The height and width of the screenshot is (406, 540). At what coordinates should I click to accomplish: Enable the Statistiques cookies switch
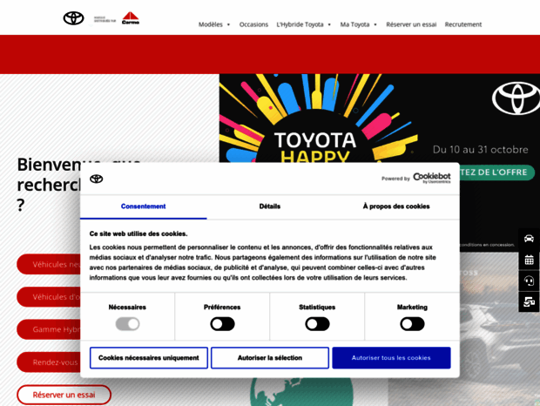(317, 324)
